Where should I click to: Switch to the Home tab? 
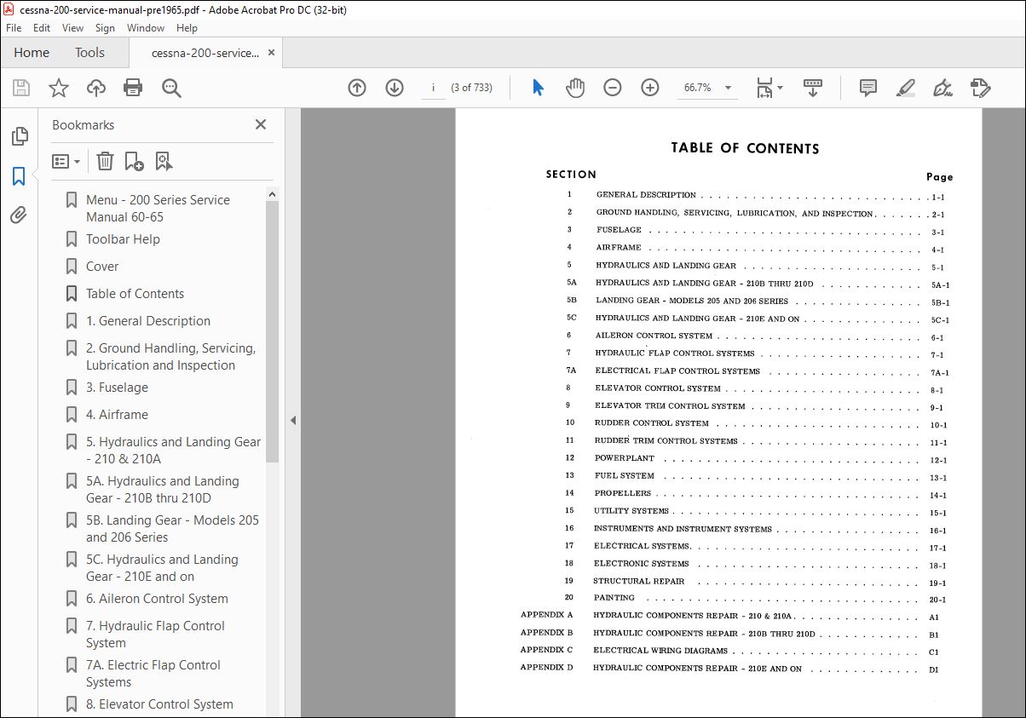click(32, 53)
